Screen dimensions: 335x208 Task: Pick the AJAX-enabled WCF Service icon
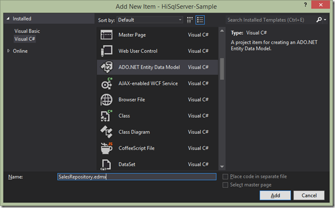click(x=107, y=84)
